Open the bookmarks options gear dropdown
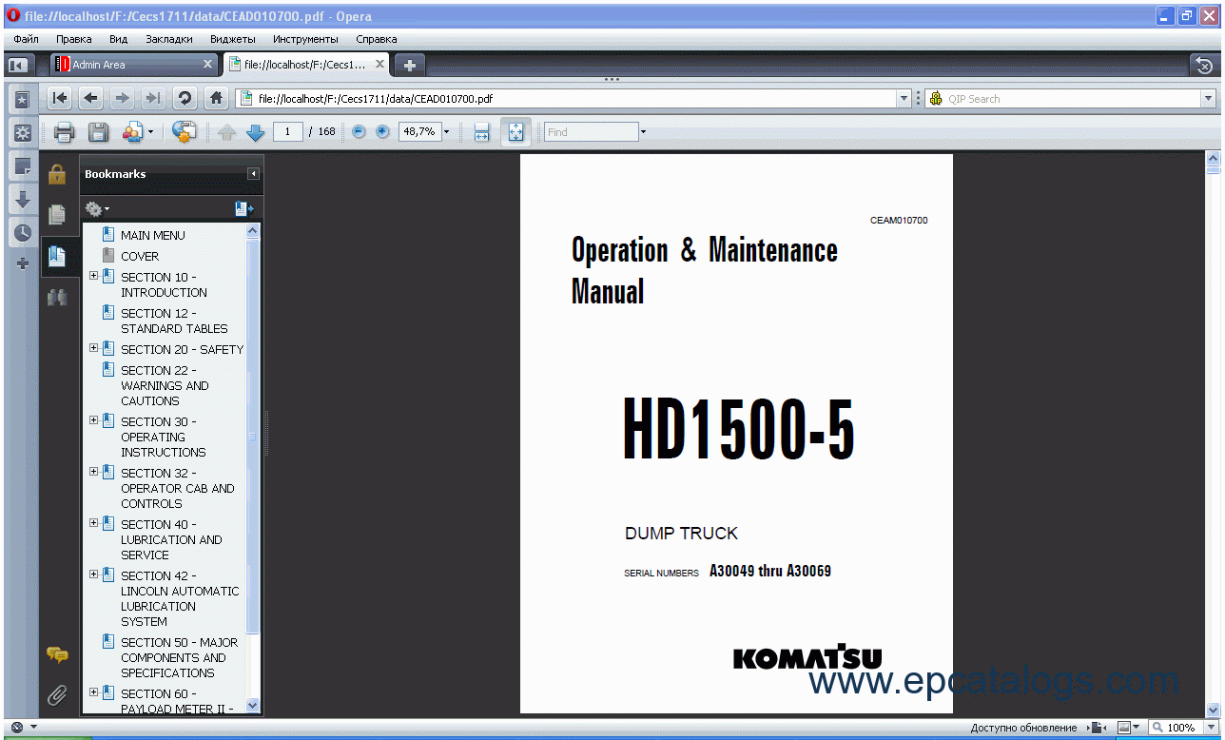Screen dimensions: 1225x740 tap(97, 208)
